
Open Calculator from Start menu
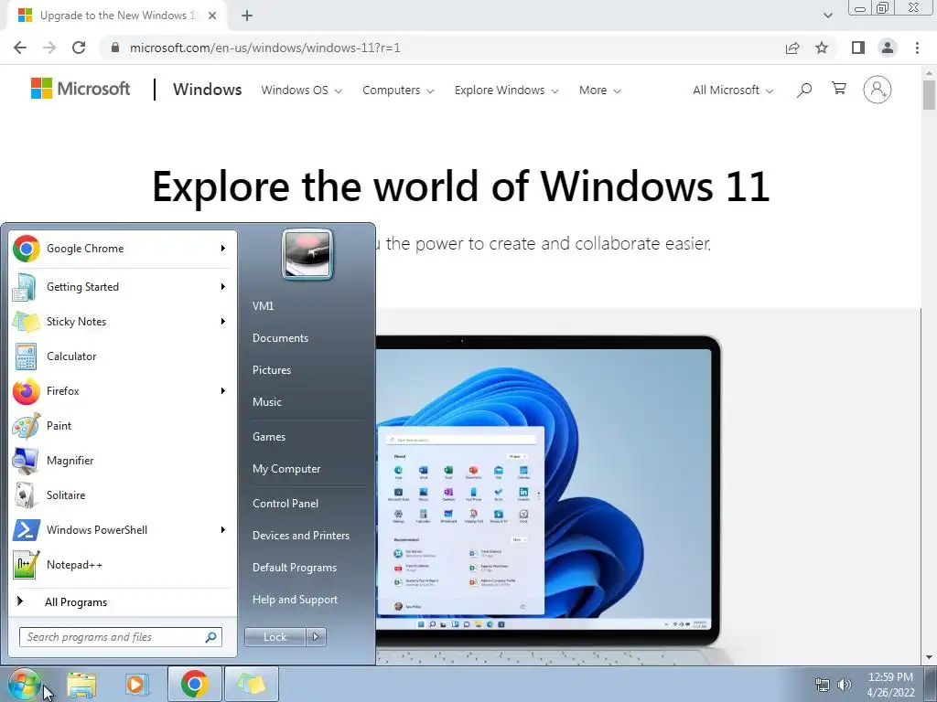(x=123, y=356)
